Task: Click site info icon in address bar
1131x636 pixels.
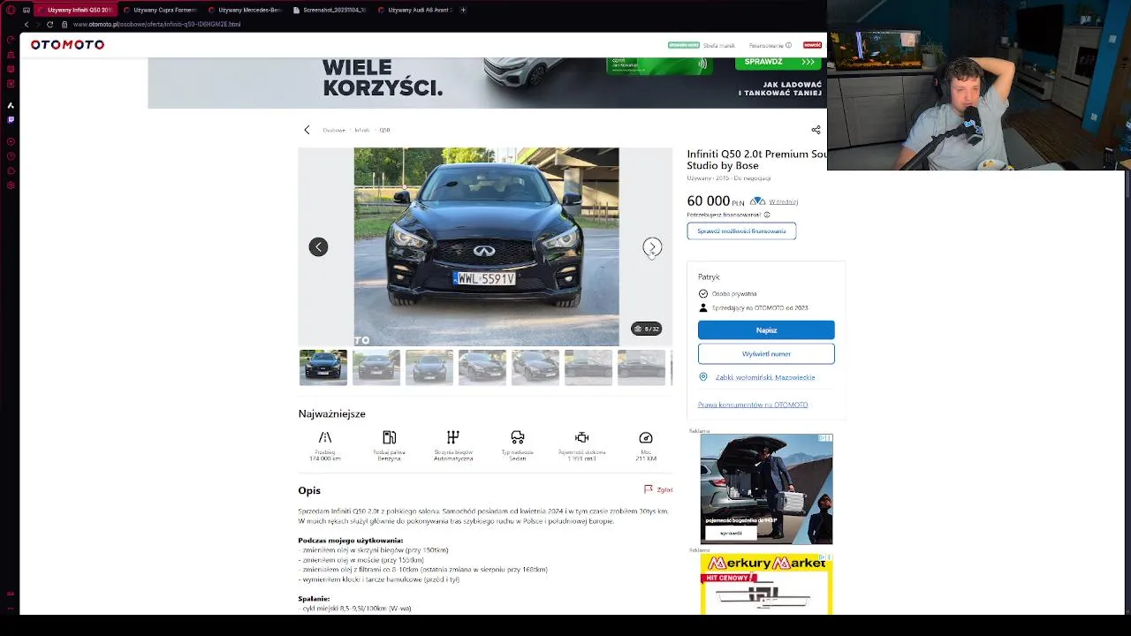Action: [x=66, y=24]
